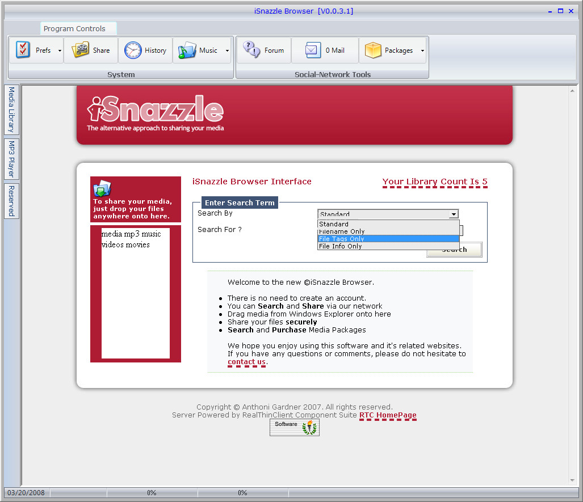The width and height of the screenshot is (583, 502).
Task: Open the Media Library side tab
Action: (11, 109)
